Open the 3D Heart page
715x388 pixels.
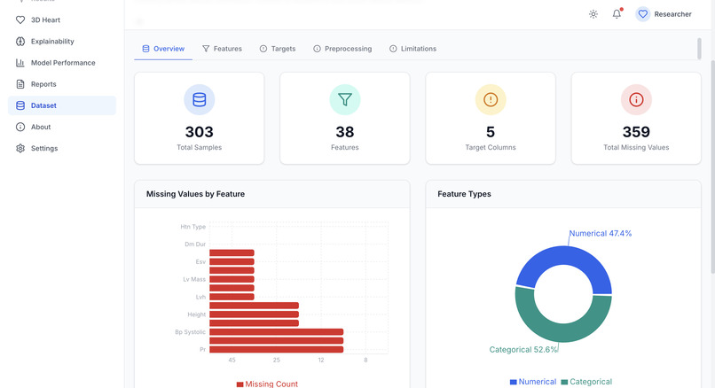click(x=62, y=20)
